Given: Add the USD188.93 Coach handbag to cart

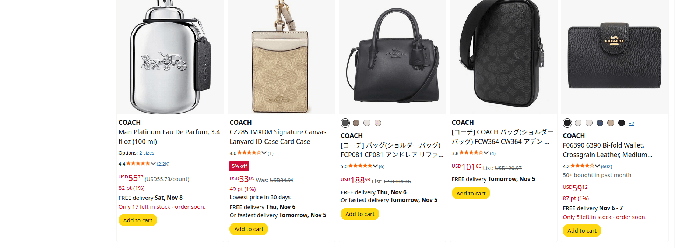Looking at the screenshot, I should coord(360,214).
